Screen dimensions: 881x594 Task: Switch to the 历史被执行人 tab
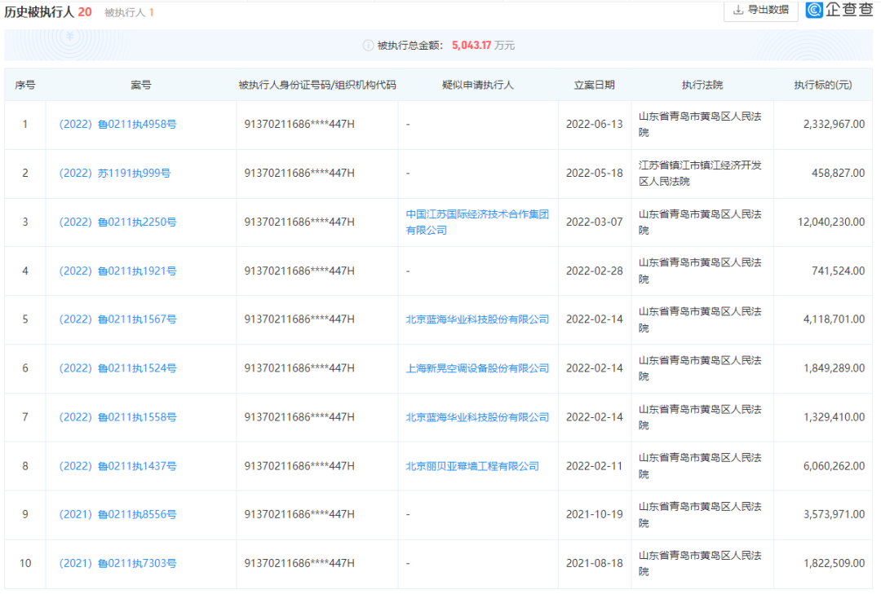point(40,12)
